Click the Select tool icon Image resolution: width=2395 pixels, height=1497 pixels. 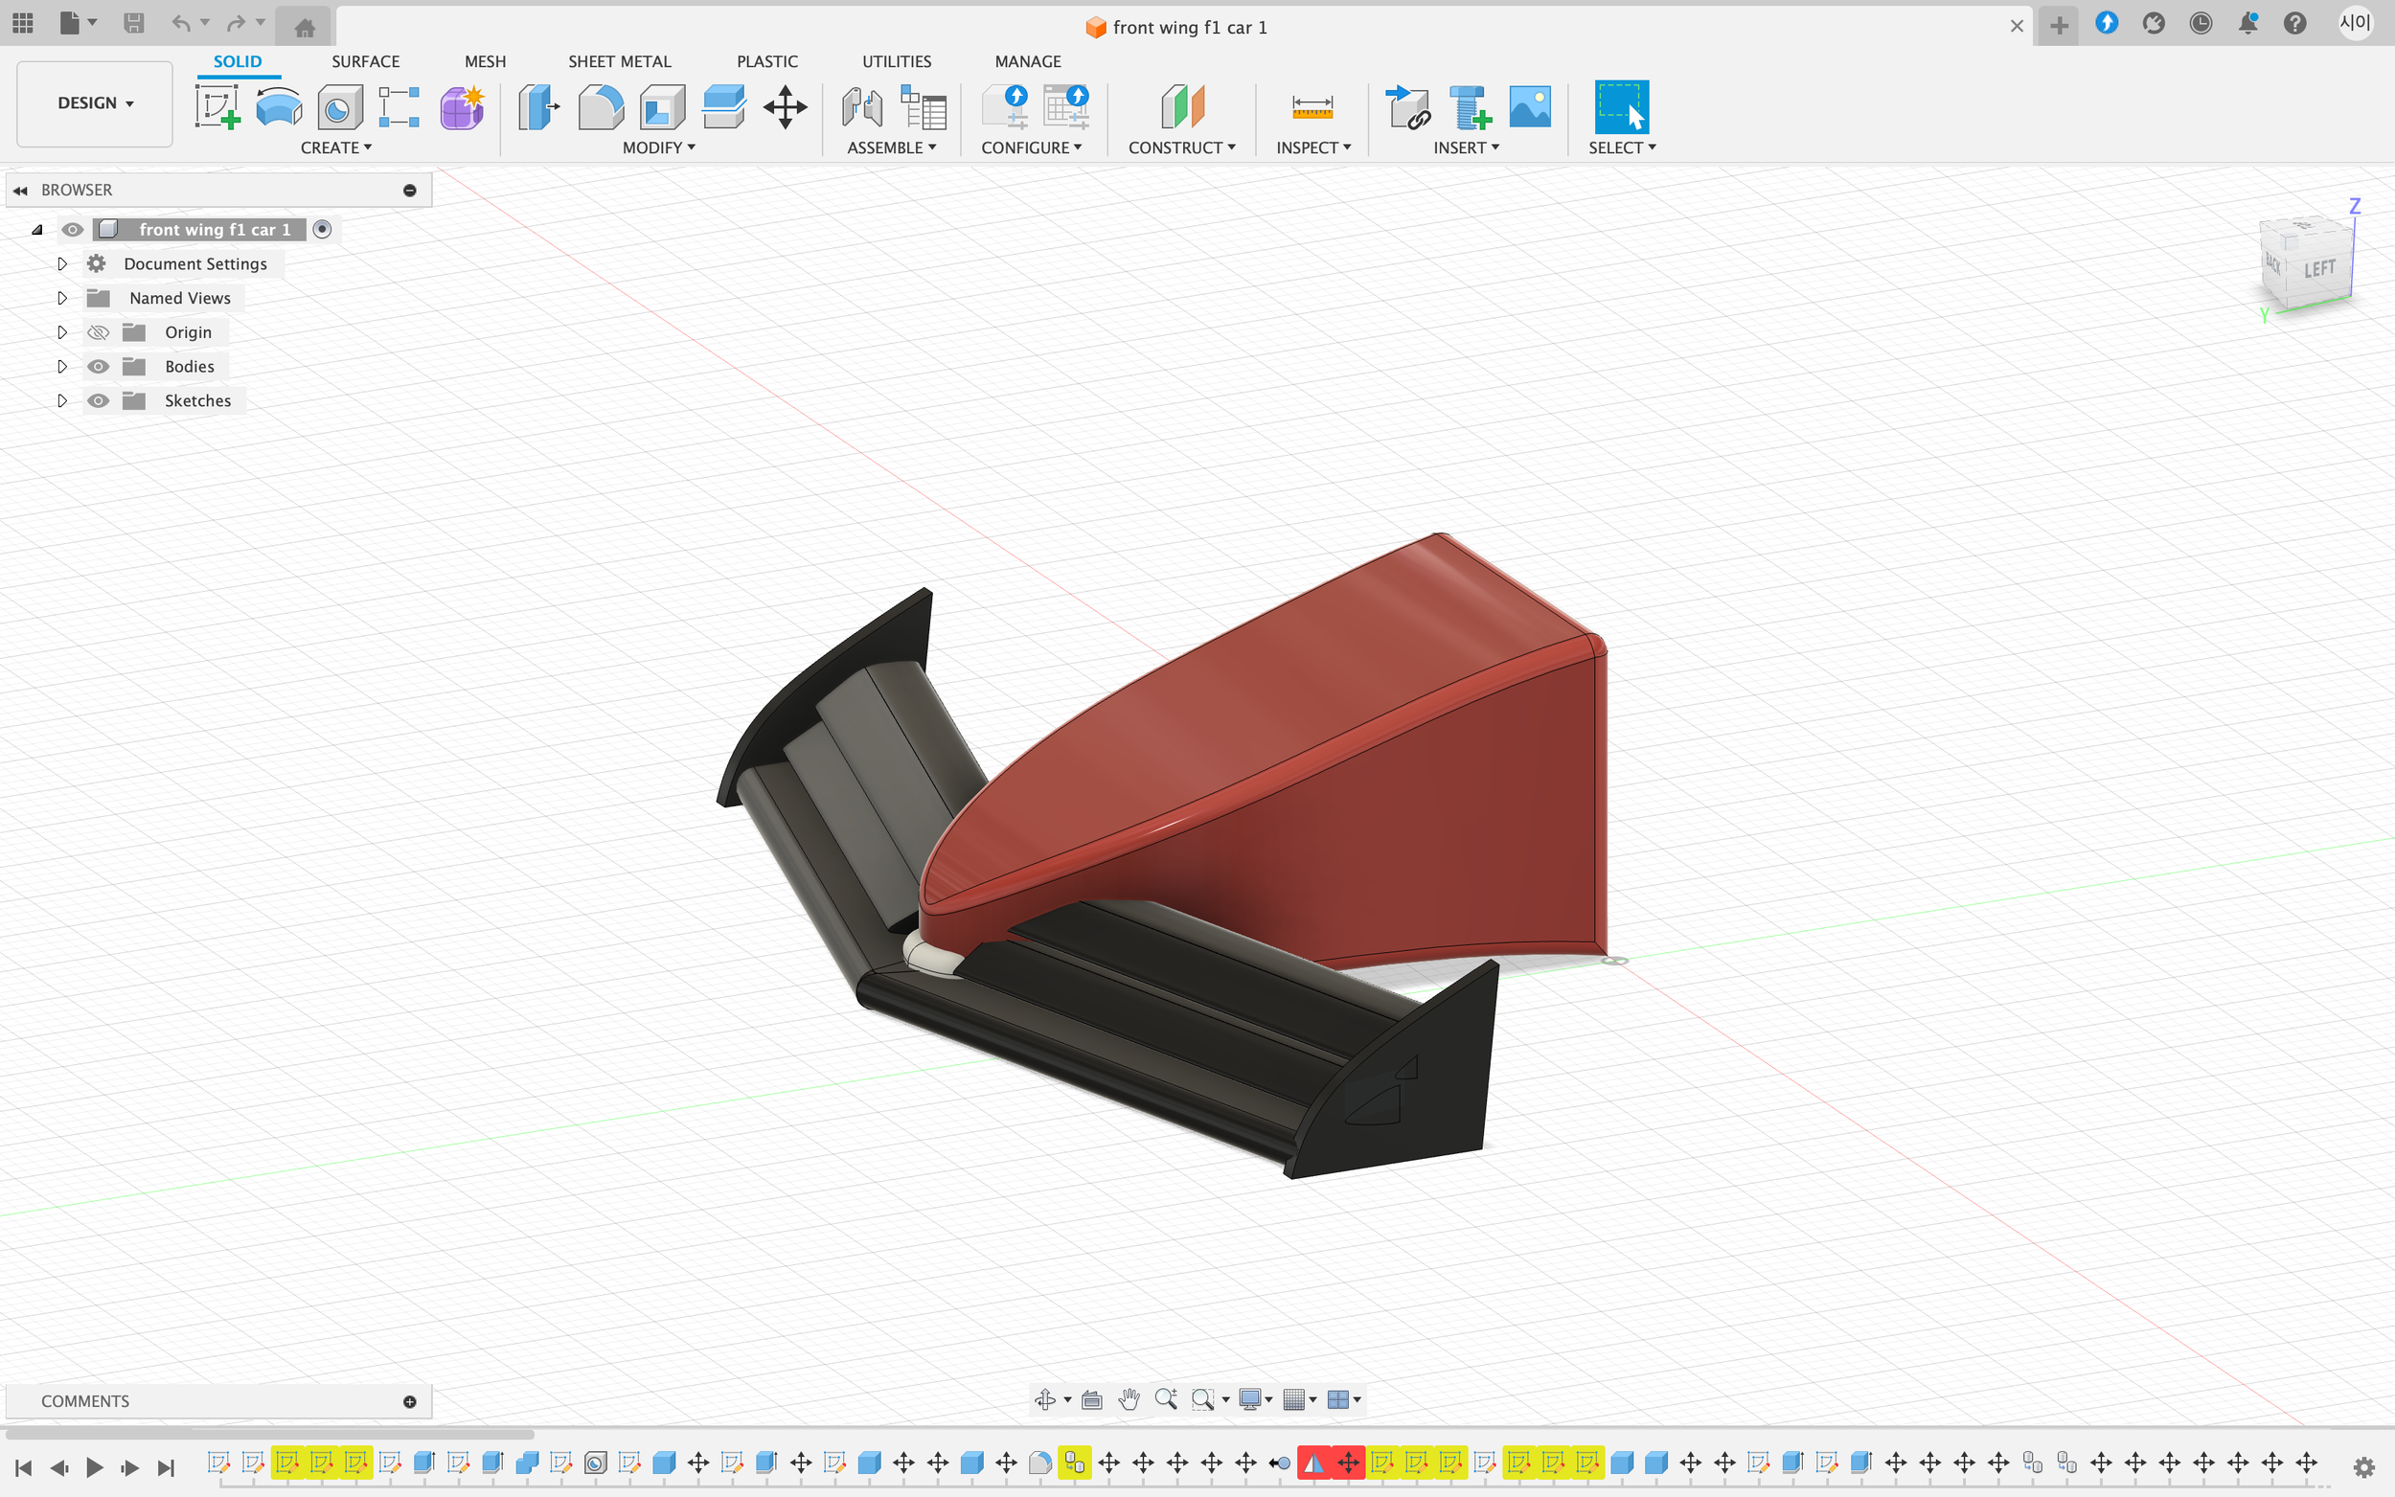point(1621,107)
